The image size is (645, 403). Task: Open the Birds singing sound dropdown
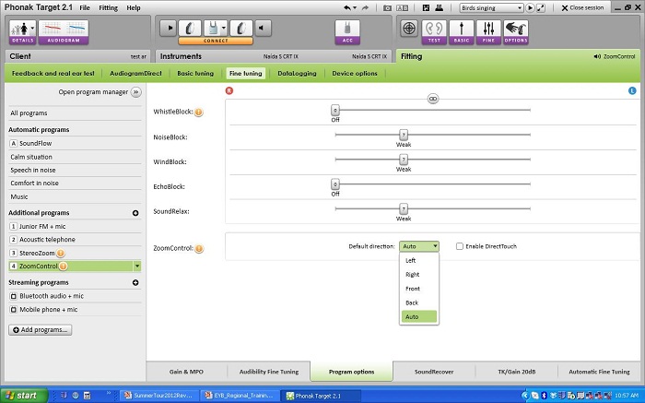(491, 7)
